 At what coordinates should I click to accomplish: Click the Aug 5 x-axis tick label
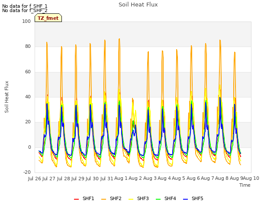tap(178, 178)
